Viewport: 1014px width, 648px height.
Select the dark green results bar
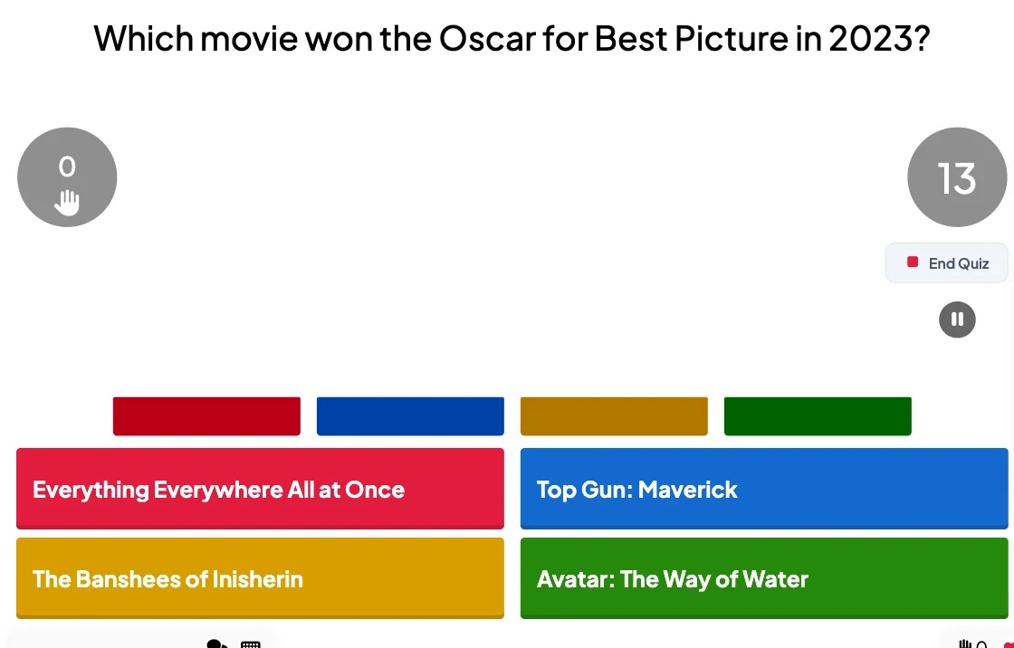coord(818,416)
